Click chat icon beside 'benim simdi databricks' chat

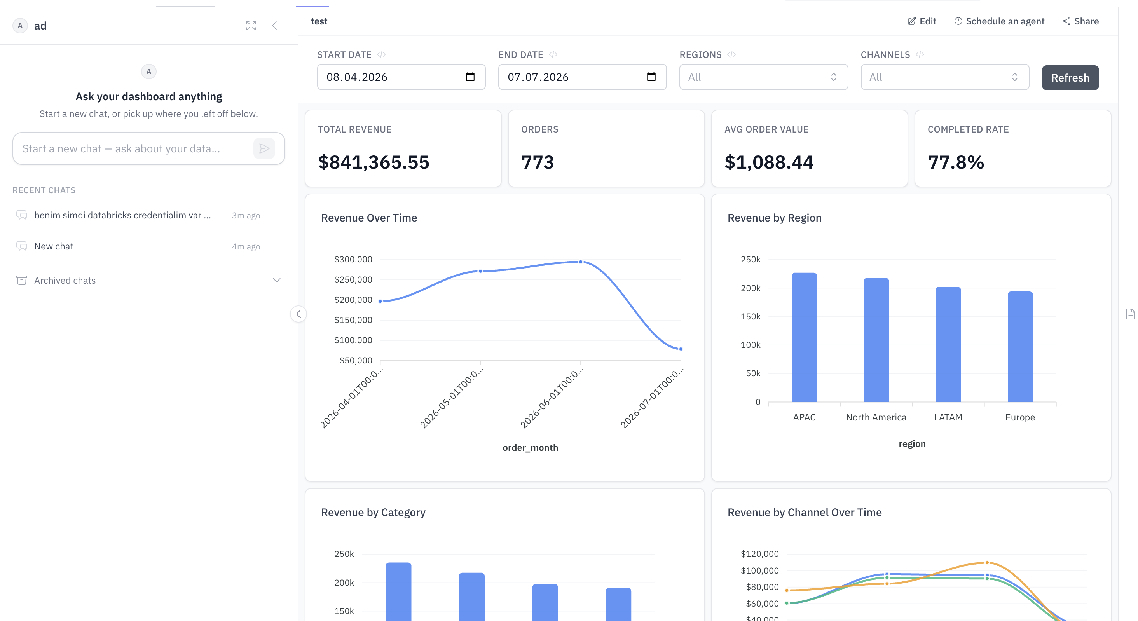[x=22, y=215]
